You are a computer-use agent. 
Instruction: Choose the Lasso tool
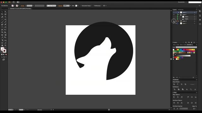pyautogui.click(x=5, y=14)
